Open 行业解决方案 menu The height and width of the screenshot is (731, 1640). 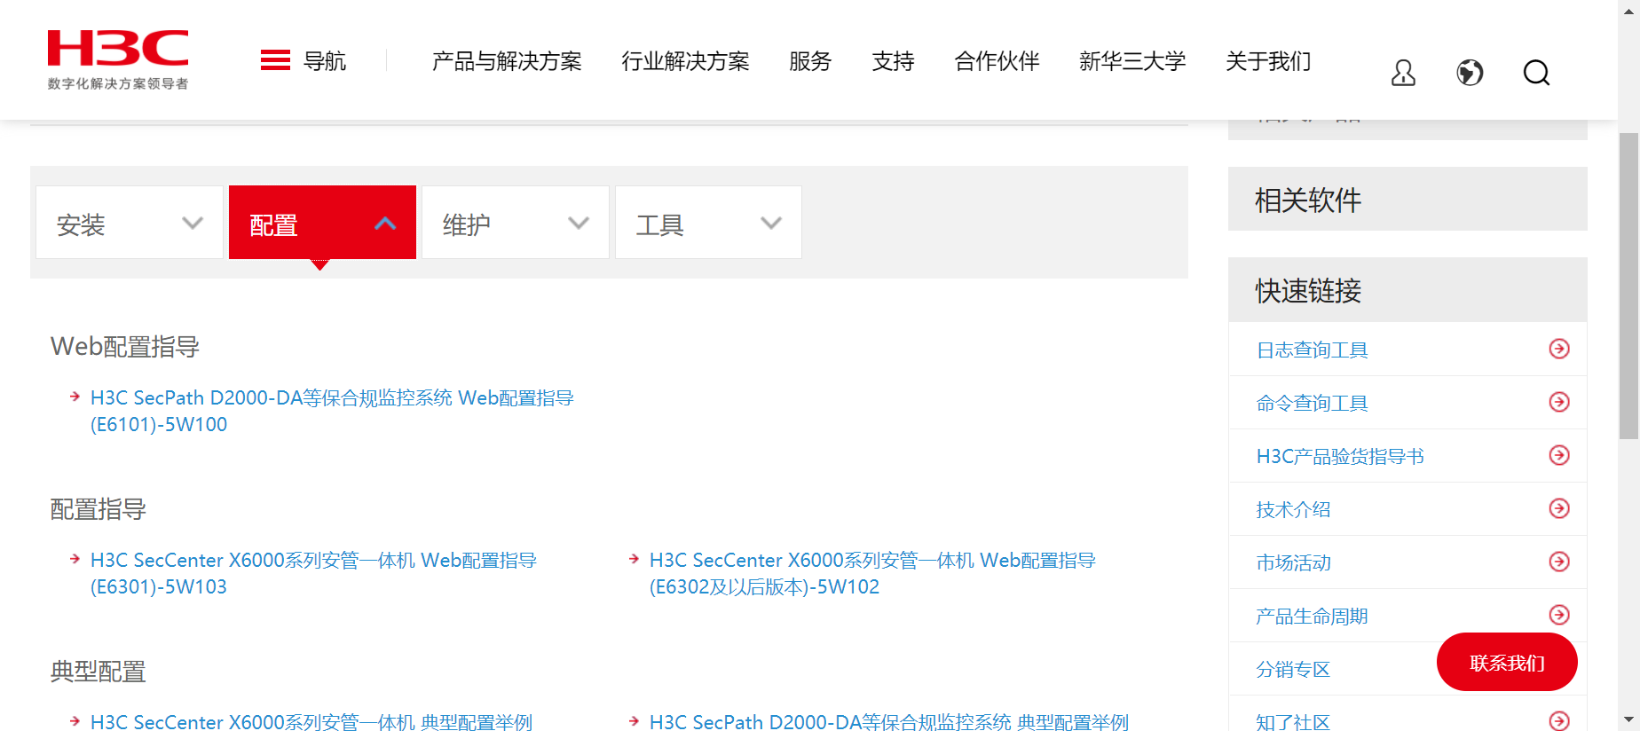click(x=685, y=61)
